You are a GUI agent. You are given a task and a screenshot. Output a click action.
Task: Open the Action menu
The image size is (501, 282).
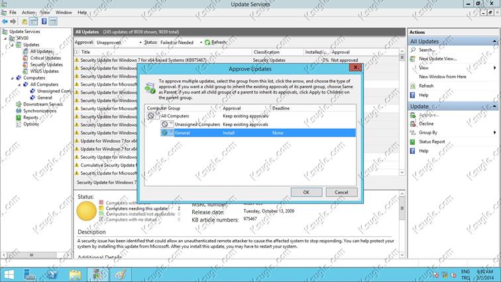click(x=28, y=13)
